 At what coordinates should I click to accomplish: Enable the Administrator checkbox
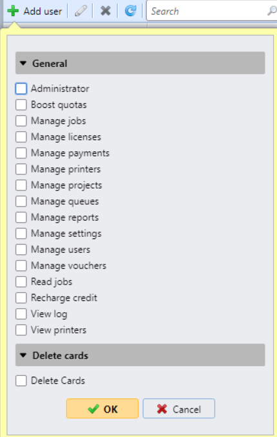pos(21,89)
